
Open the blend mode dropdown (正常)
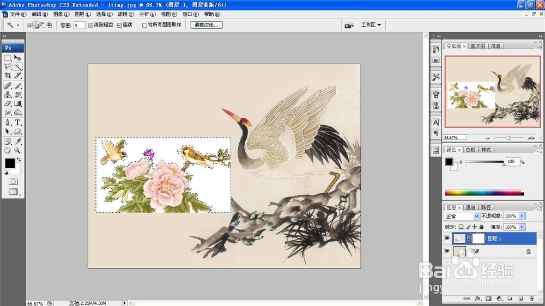pos(462,216)
